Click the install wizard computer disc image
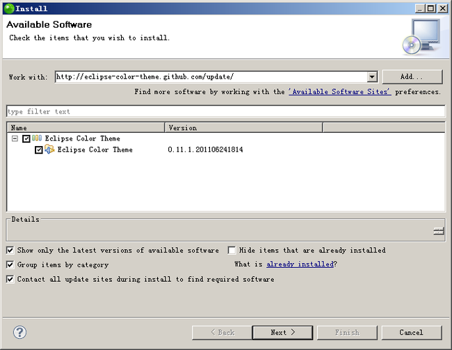The height and width of the screenshot is (350, 452). coord(421,37)
